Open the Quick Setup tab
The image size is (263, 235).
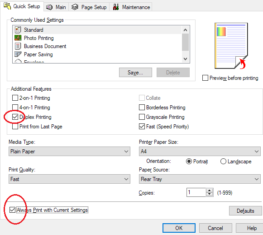(x=22, y=6)
